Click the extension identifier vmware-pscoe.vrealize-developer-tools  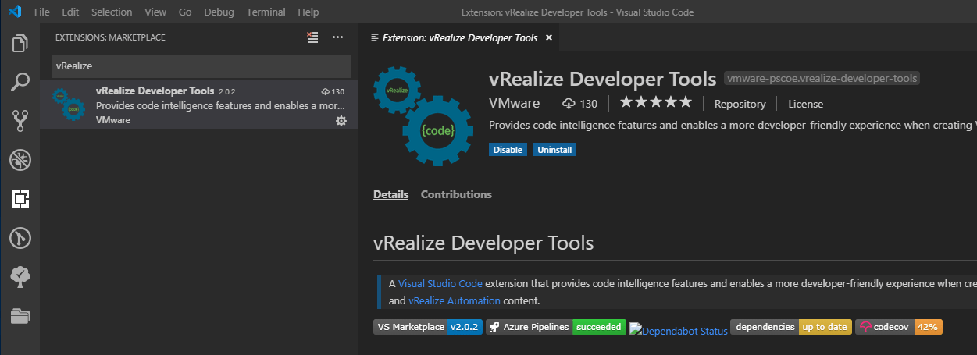[822, 78]
